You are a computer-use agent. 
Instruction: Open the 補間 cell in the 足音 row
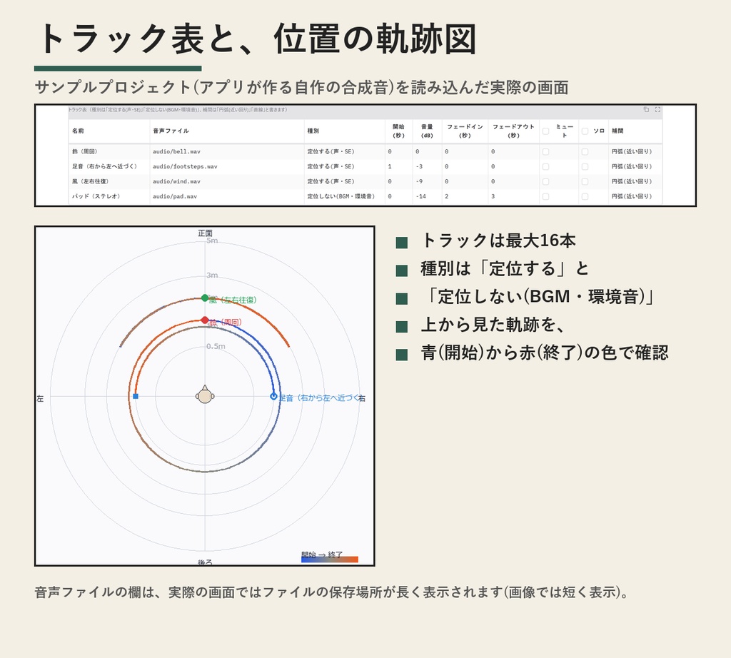tap(635, 167)
